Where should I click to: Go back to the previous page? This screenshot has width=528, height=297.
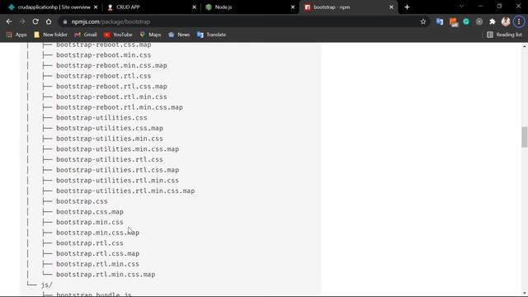(9, 21)
